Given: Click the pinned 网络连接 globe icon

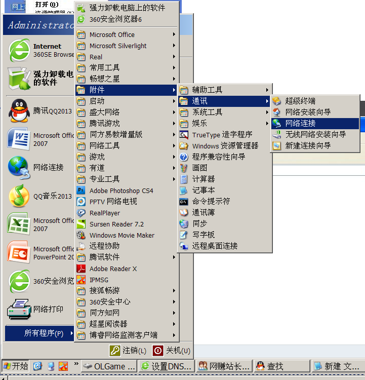Looking at the screenshot, I should point(19,168).
